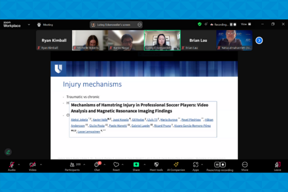This screenshot has height=192, width=288.
Task: Open the React emoji menu
Action: coord(116,165)
